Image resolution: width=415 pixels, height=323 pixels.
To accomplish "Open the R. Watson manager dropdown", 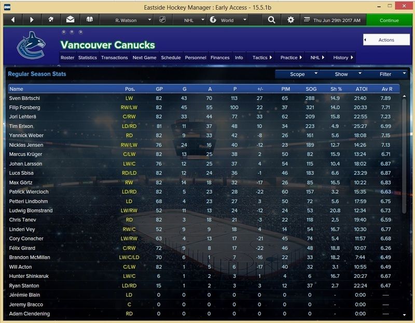I will coord(127,20).
